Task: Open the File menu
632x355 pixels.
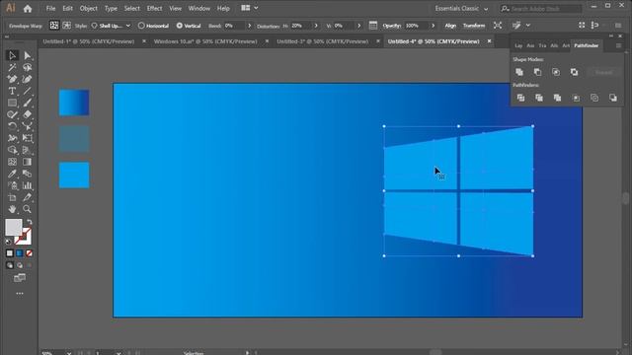Action: tap(50, 9)
